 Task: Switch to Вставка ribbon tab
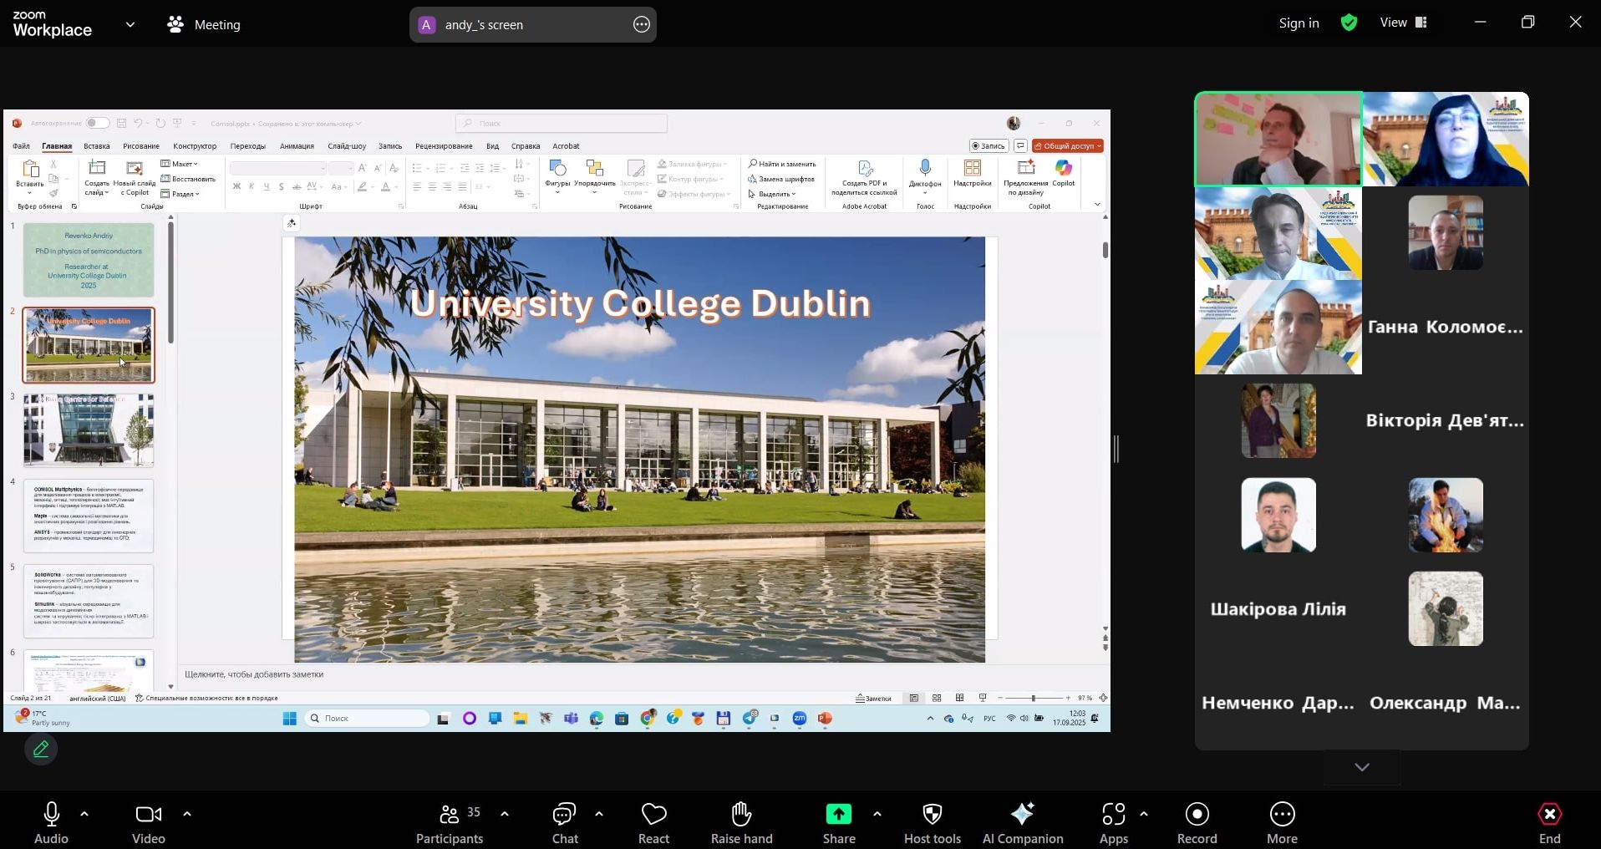tap(97, 146)
